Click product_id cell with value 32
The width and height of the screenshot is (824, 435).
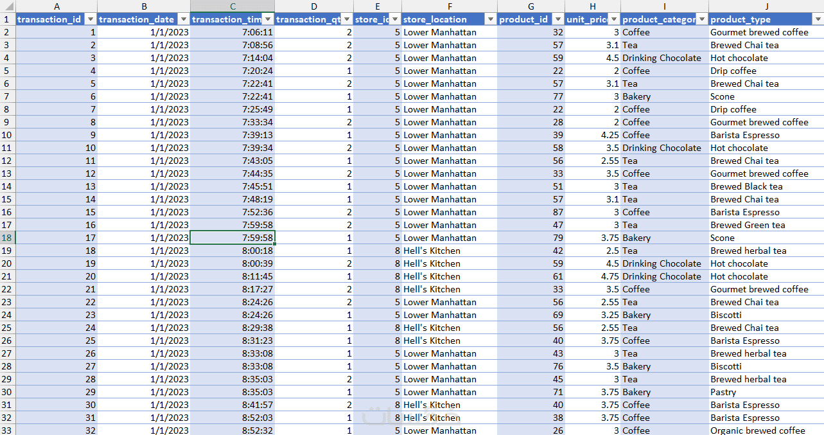(x=531, y=32)
